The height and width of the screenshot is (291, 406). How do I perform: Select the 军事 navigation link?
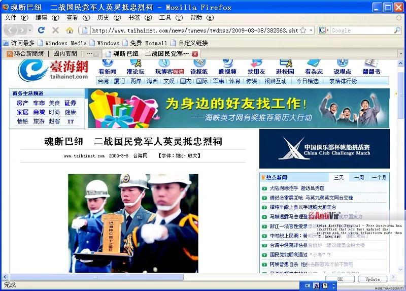click(218, 81)
